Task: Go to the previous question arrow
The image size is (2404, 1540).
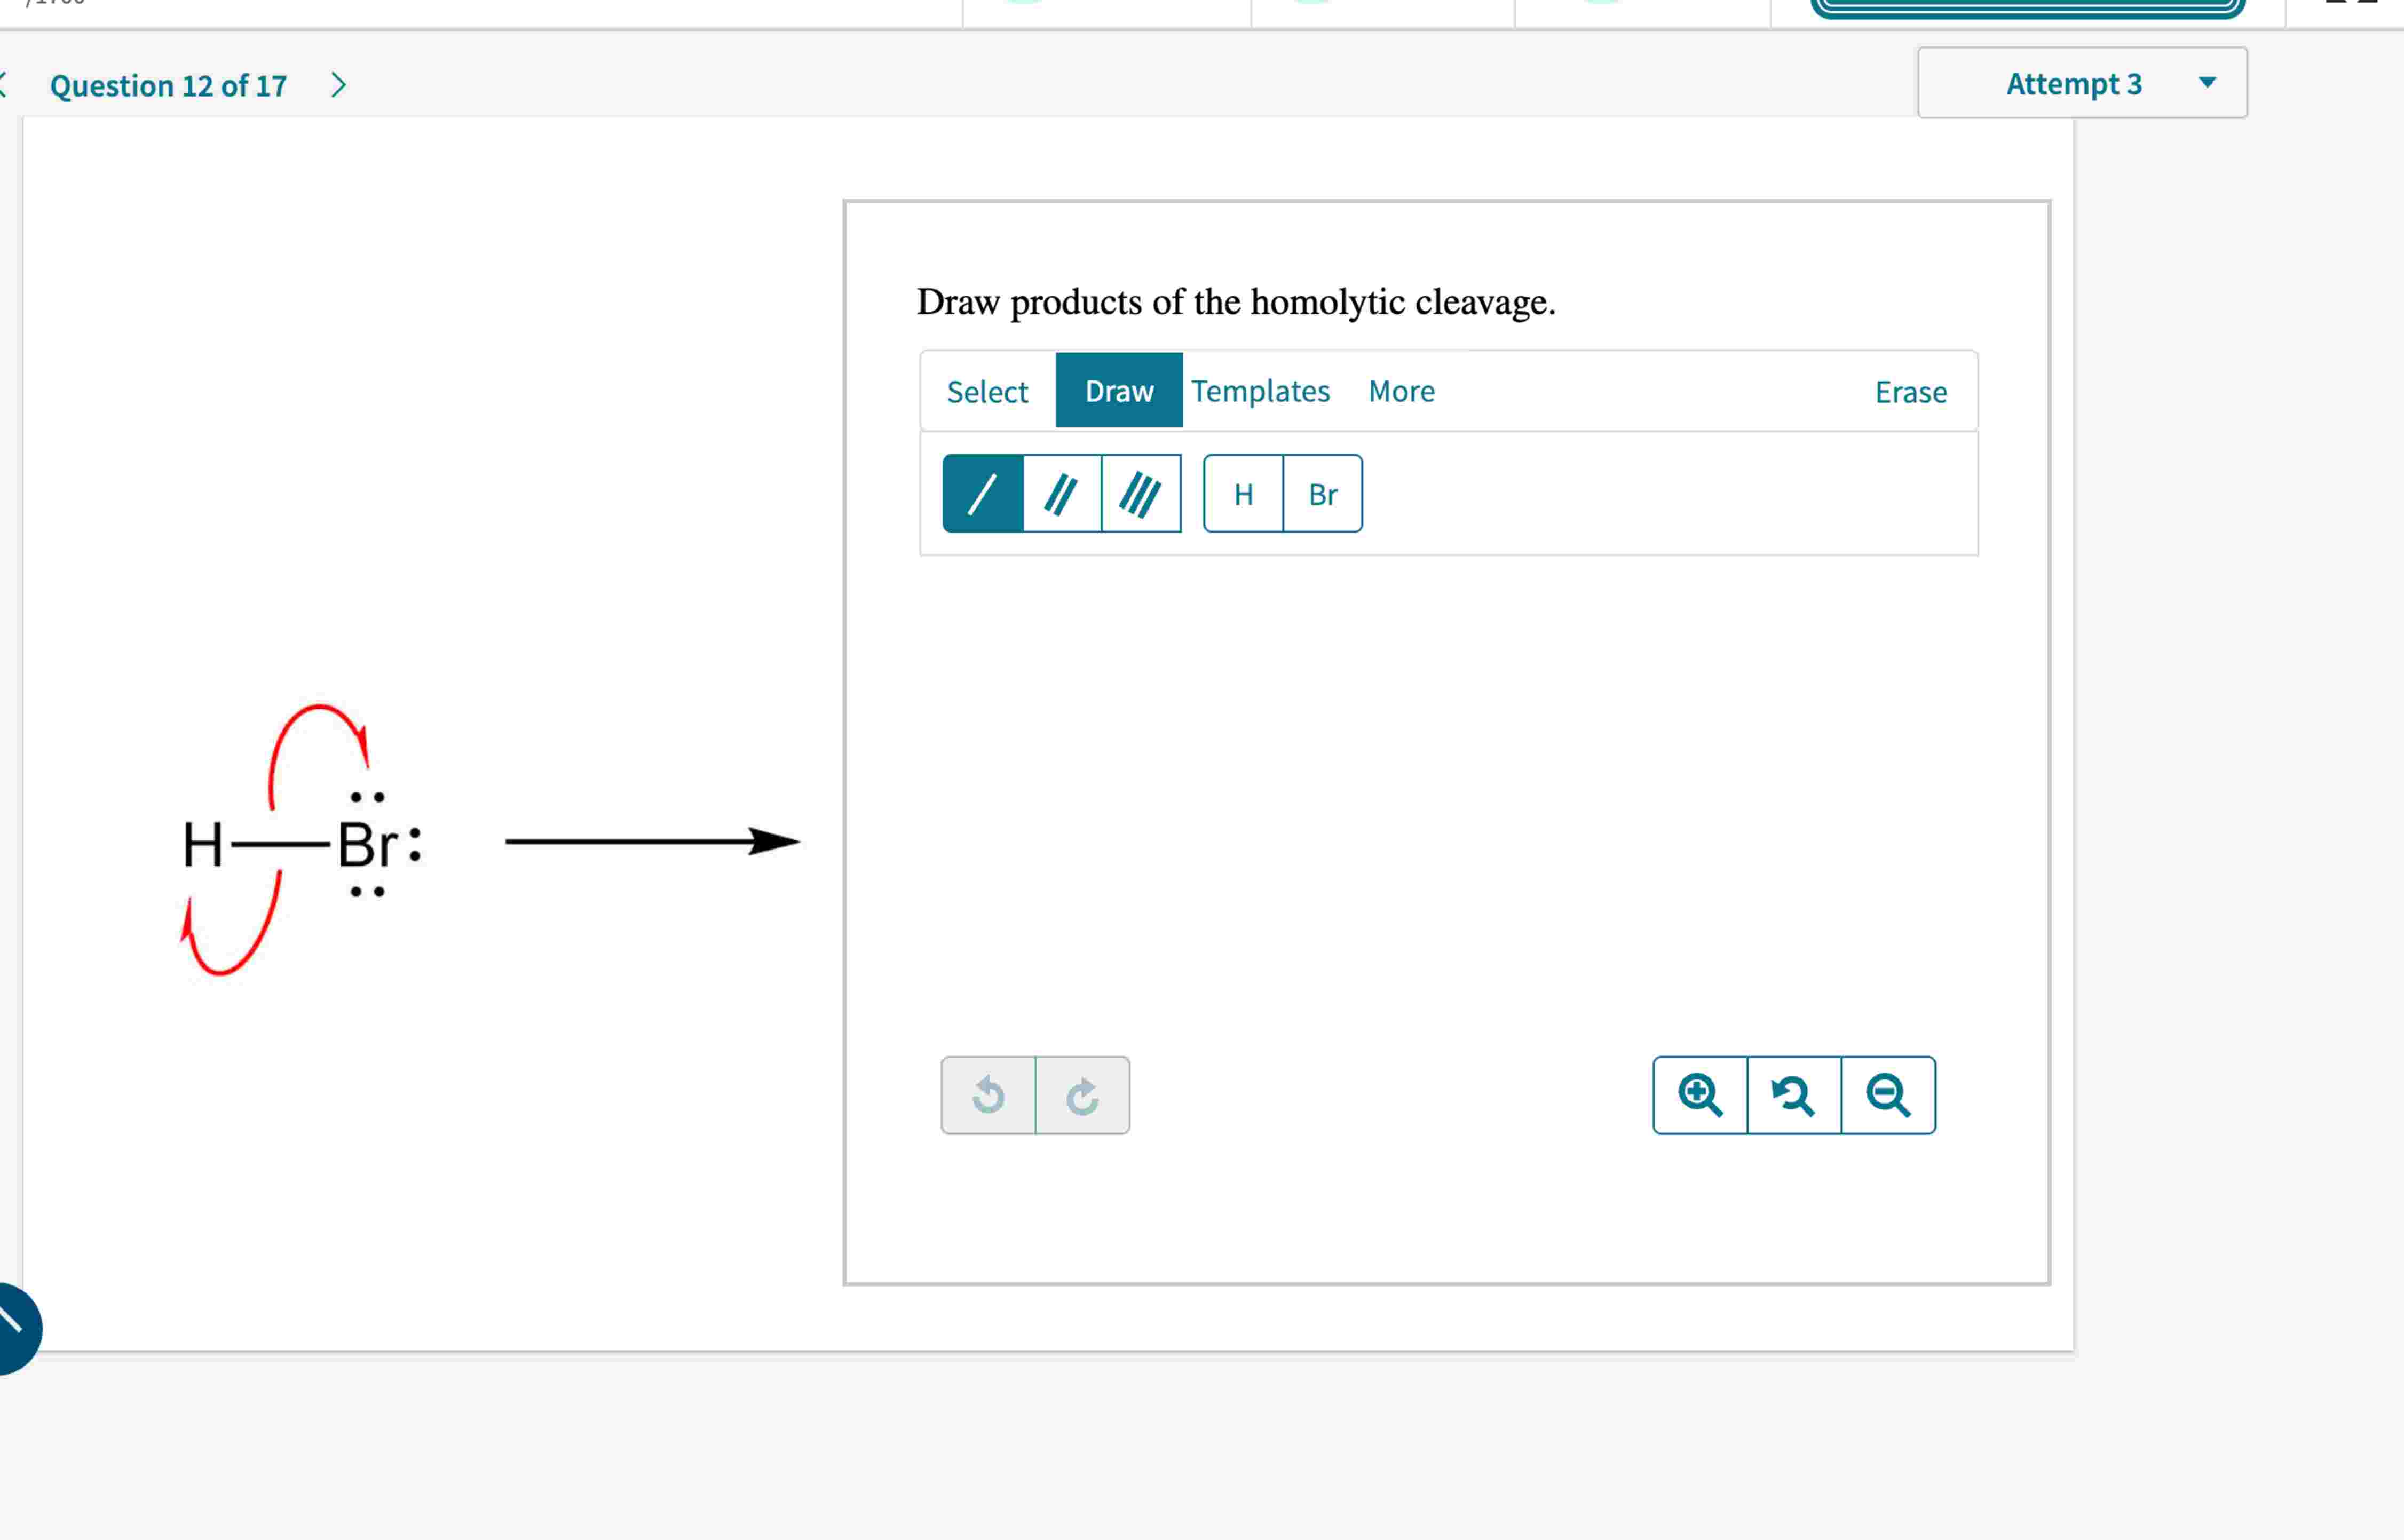Action: coord(3,85)
